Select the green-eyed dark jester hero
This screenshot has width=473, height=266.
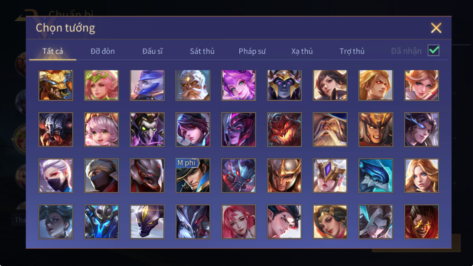[147, 130]
